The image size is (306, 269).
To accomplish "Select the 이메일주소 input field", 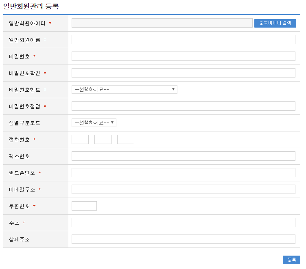I will (x=183, y=189).
